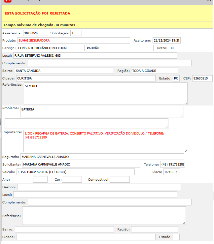Select the Prazo field showing 30
Viewport: 214px width, 244px height.
[x=174, y=48]
